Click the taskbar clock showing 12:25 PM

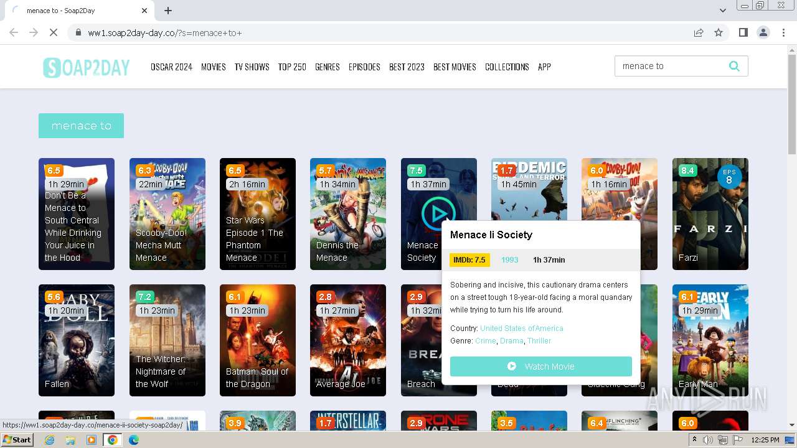[765, 440]
